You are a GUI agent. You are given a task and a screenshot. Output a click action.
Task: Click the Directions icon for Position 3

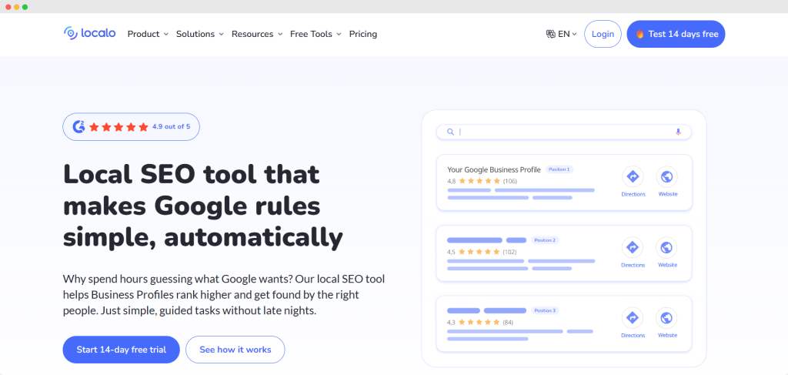(633, 317)
